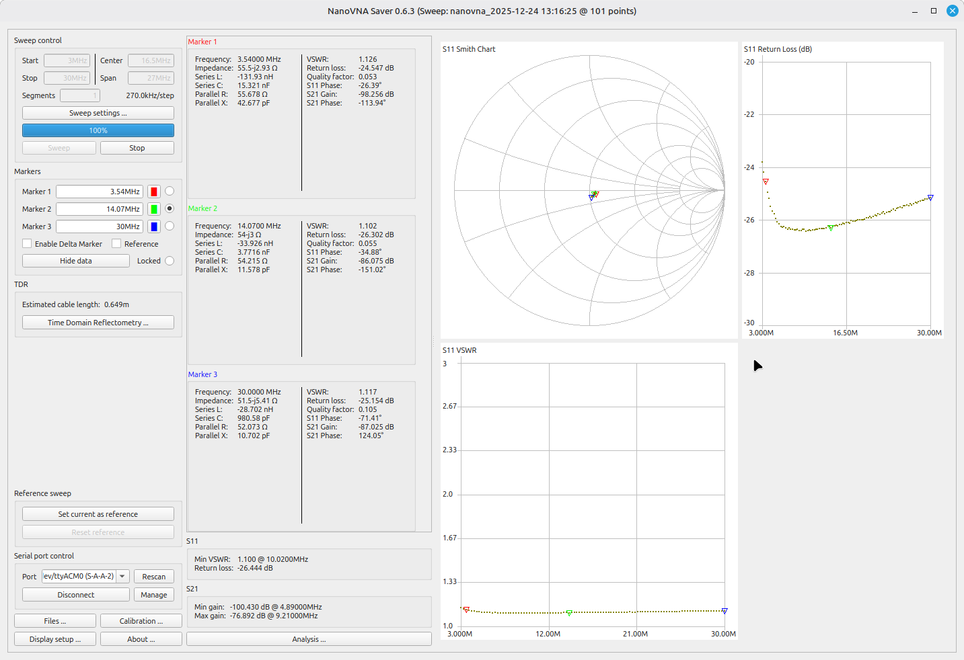The width and height of the screenshot is (964, 660).
Task: Click Set current as reference
Action: [98, 514]
